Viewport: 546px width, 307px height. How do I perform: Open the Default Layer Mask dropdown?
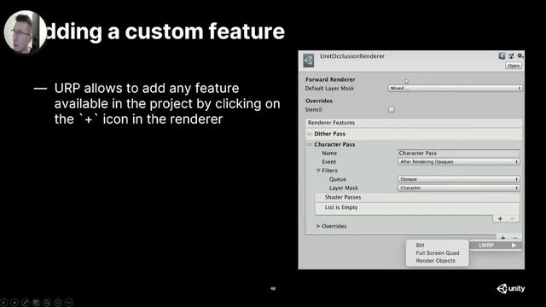pos(455,88)
